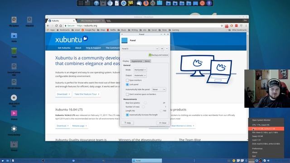Click the browser back arrow
290x163 pixels.
click(x=48, y=26)
